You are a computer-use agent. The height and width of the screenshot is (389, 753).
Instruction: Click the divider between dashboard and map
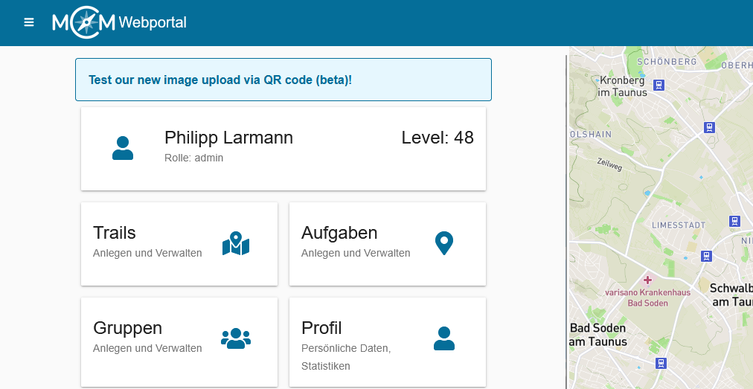click(x=567, y=217)
